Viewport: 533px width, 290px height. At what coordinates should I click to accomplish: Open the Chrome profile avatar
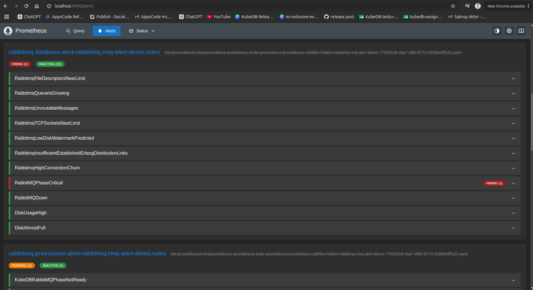click(x=478, y=6)
